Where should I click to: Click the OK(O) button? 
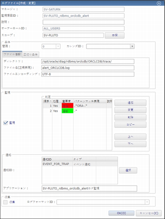pos(121,213)
